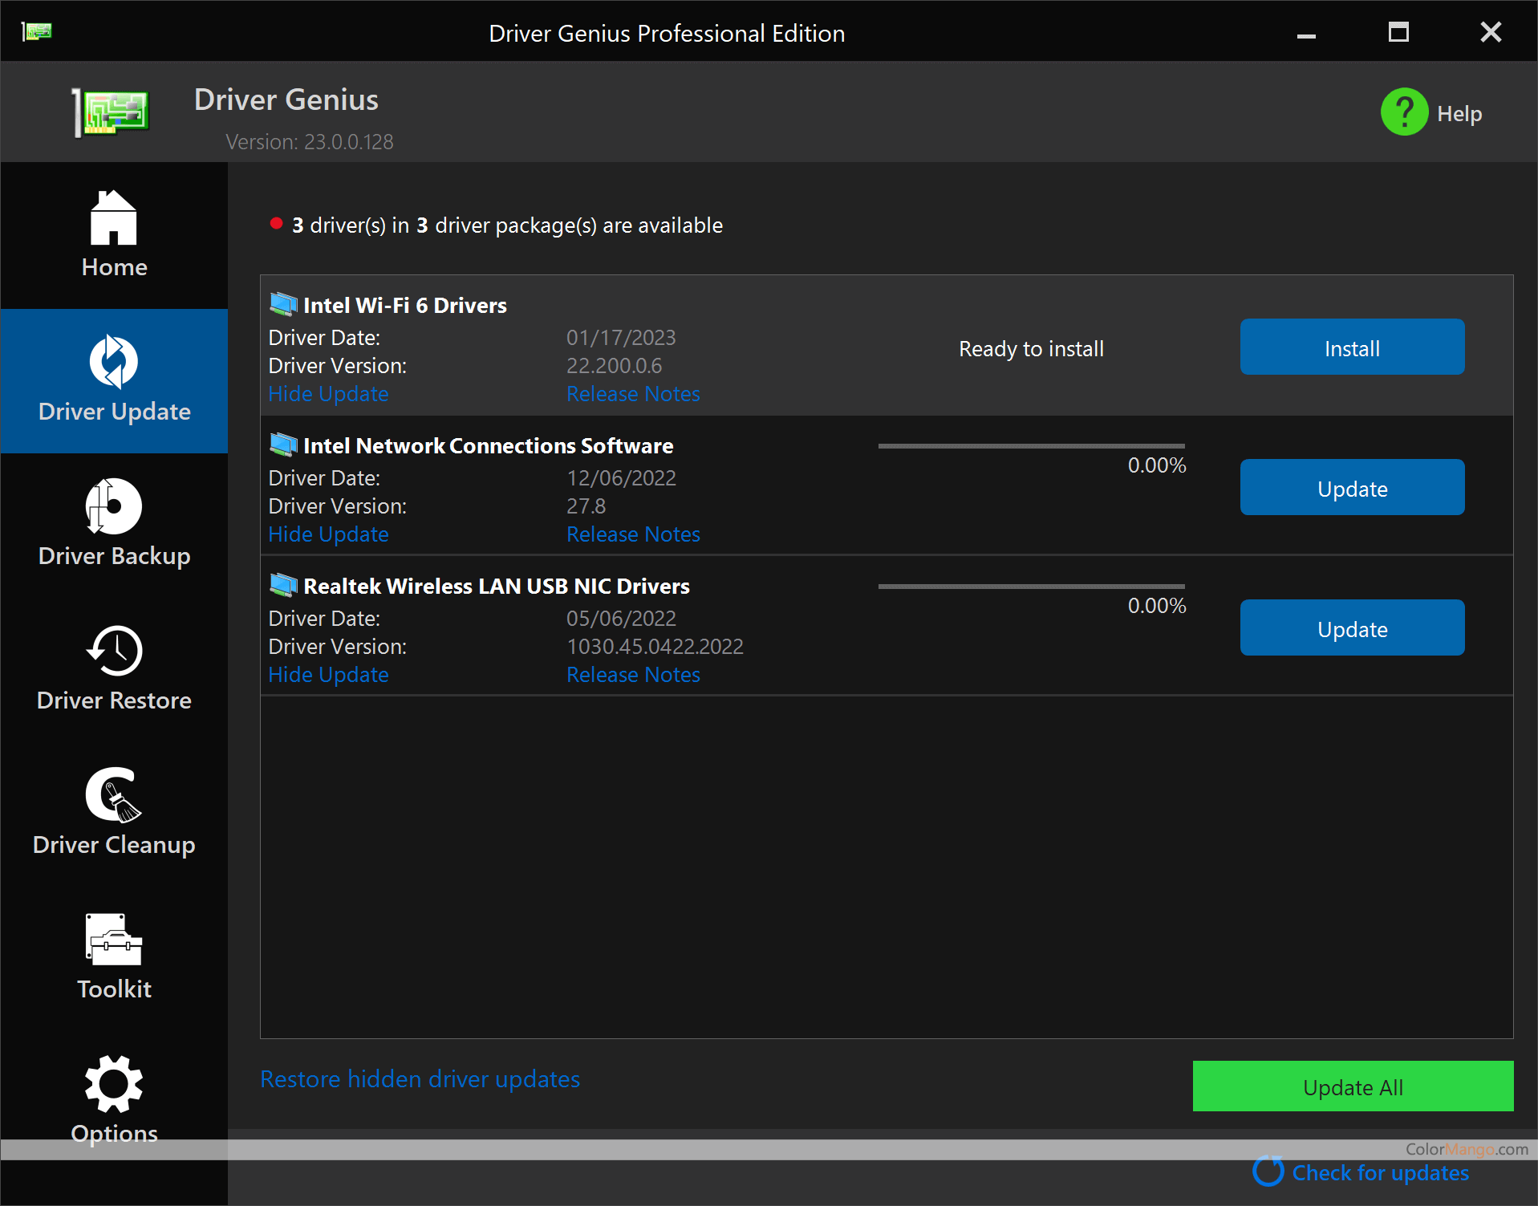Update Intel Network Connections Software
This screenshot has height=1206, width=1538.
point(1352,488)
